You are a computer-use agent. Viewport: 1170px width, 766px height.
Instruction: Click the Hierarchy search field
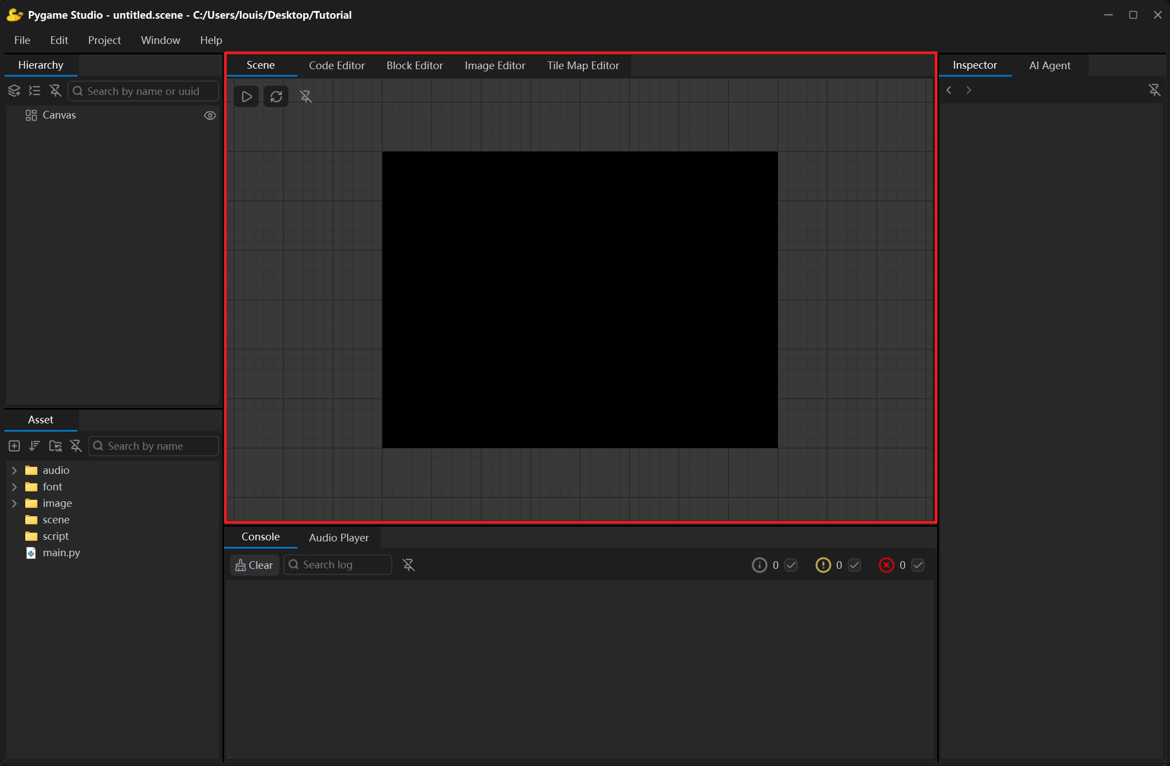coord(143,91)
